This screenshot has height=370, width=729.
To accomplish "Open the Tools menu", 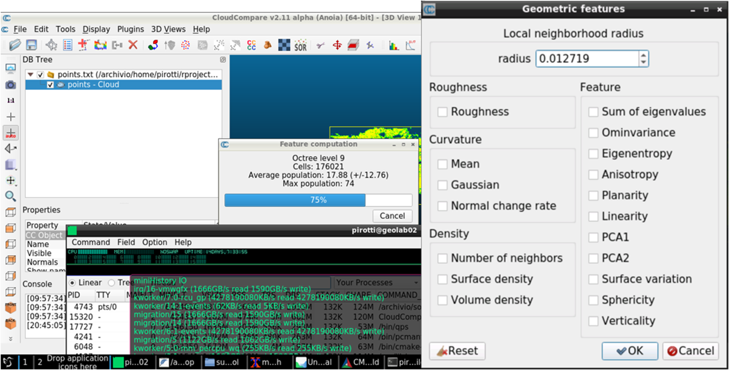I will click(66, 29).
